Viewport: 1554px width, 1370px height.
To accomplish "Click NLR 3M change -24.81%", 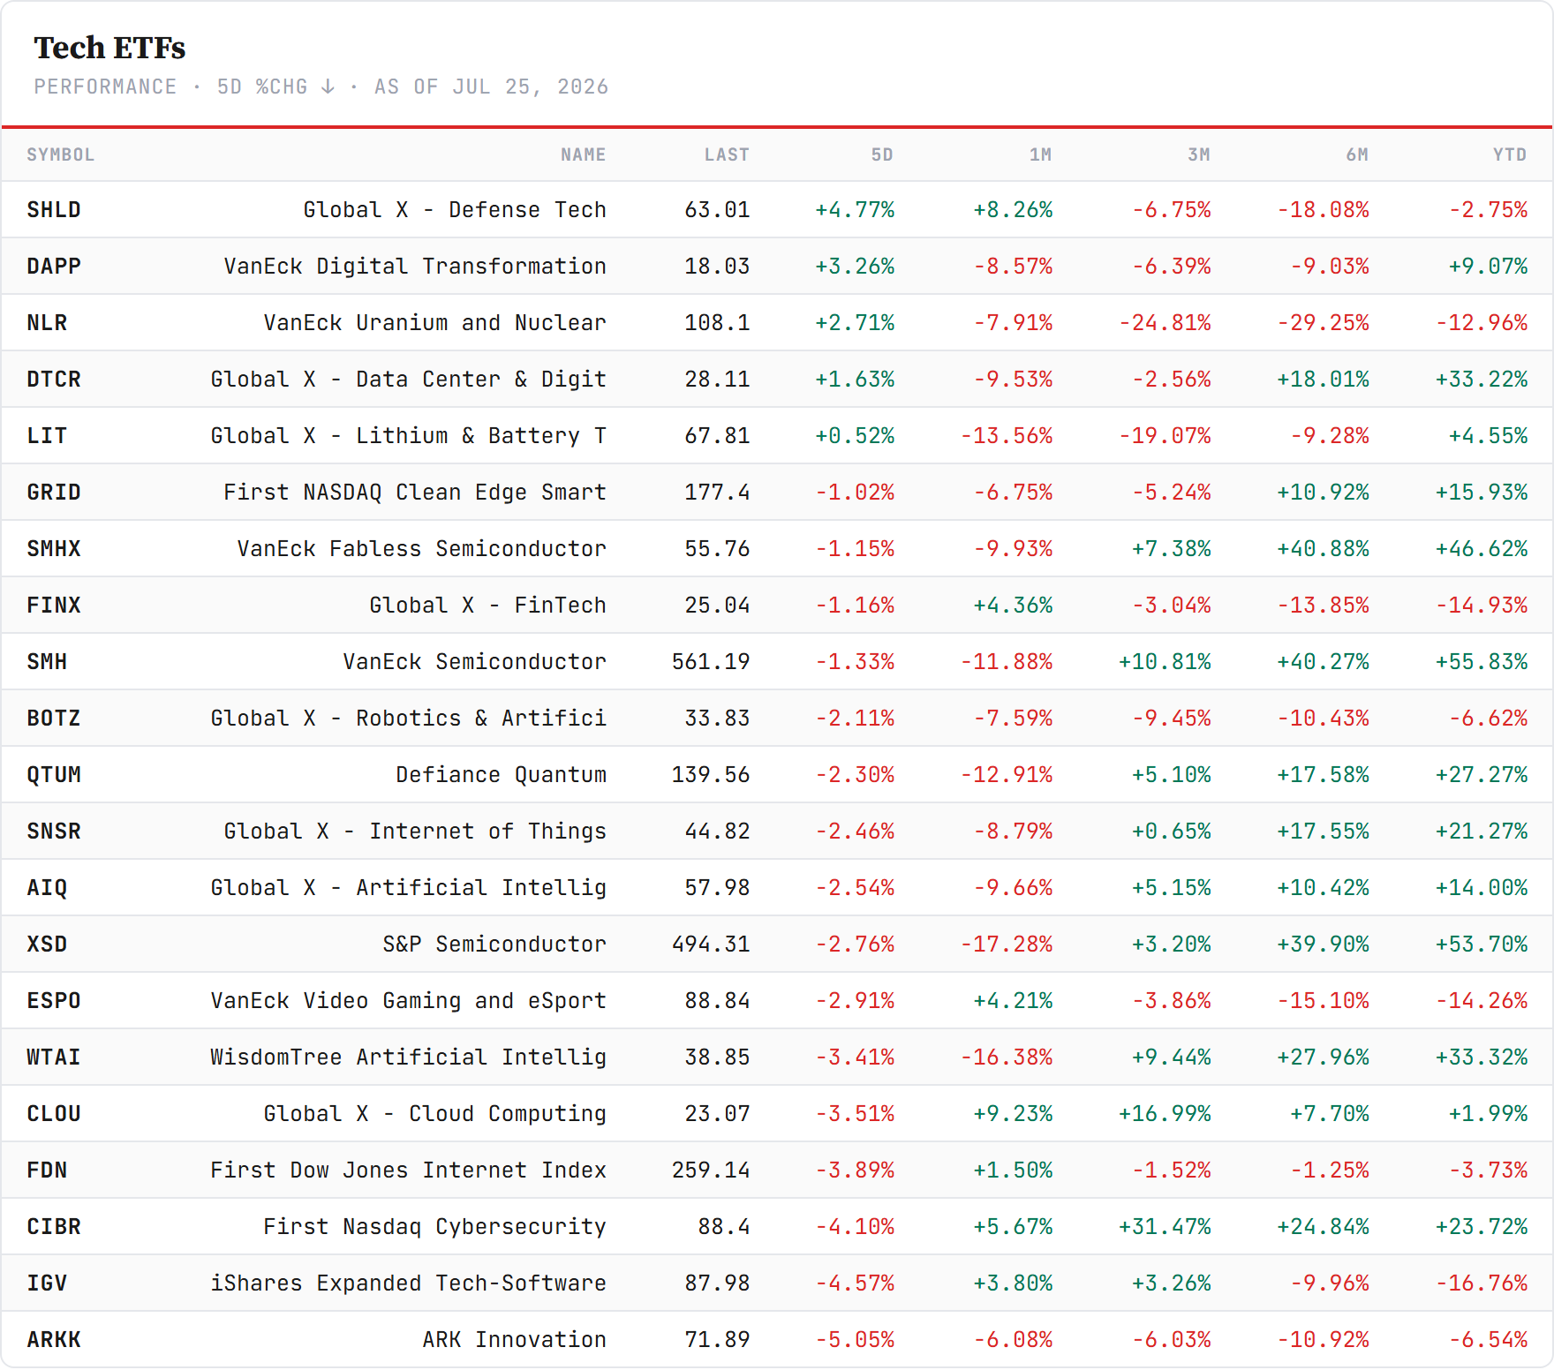I will (1165, 323).
